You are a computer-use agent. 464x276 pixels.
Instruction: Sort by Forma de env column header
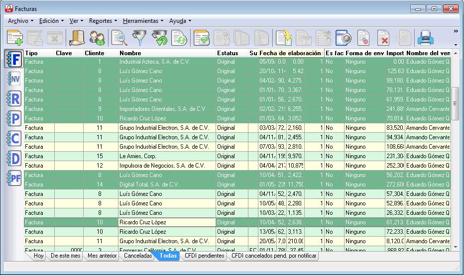[364, 53]
